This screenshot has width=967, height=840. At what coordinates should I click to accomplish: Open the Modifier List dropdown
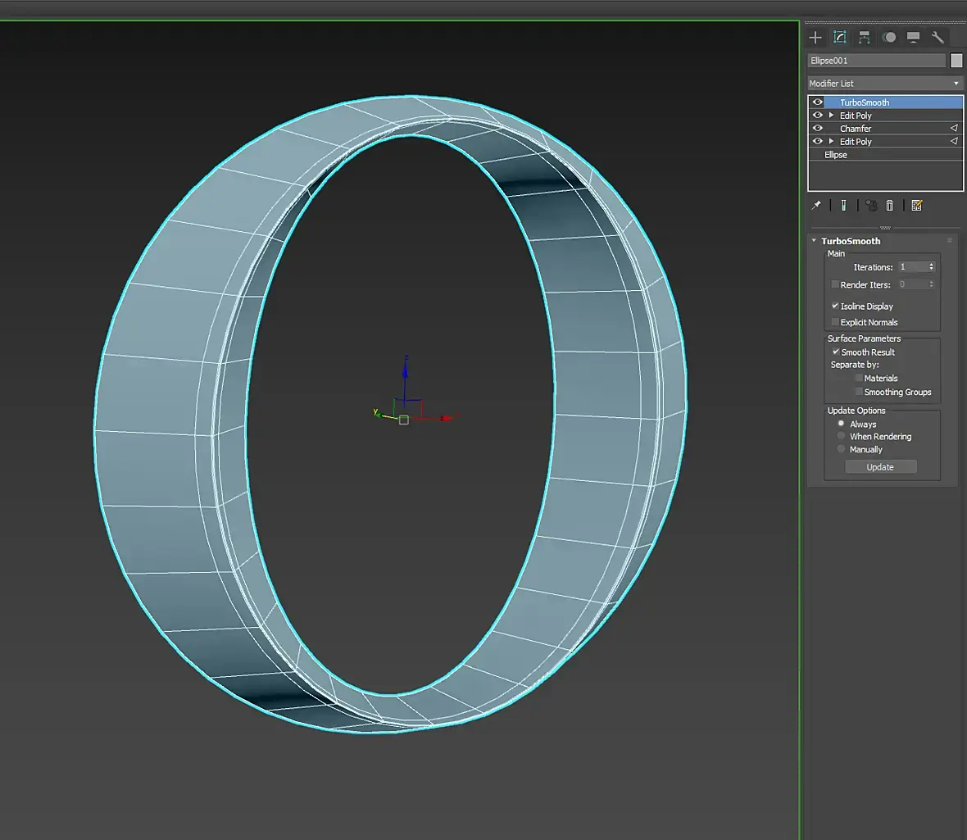pos(883,84)
